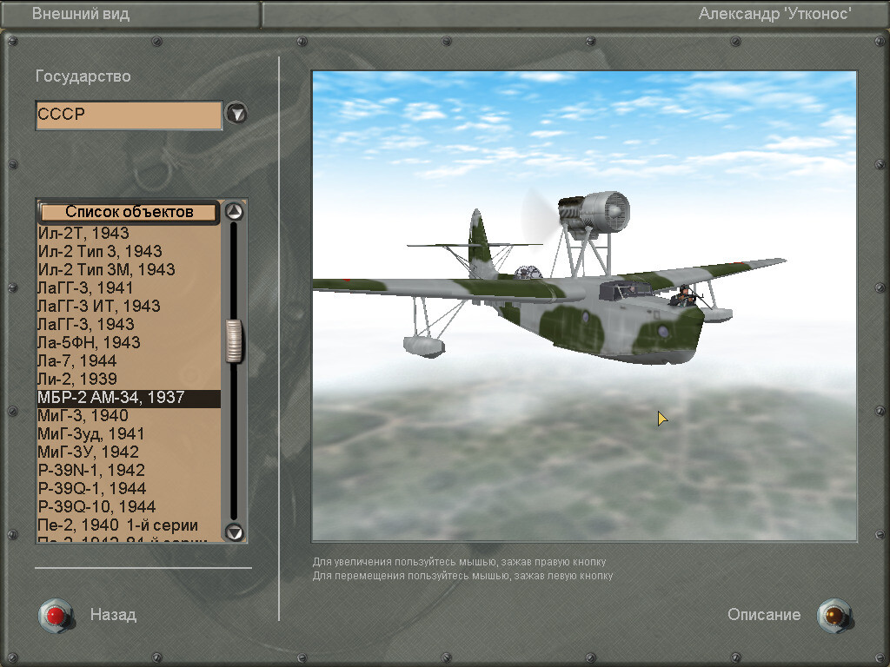Click the list scroll down arrow button
The image size is (890, 667).
point(234,532)
